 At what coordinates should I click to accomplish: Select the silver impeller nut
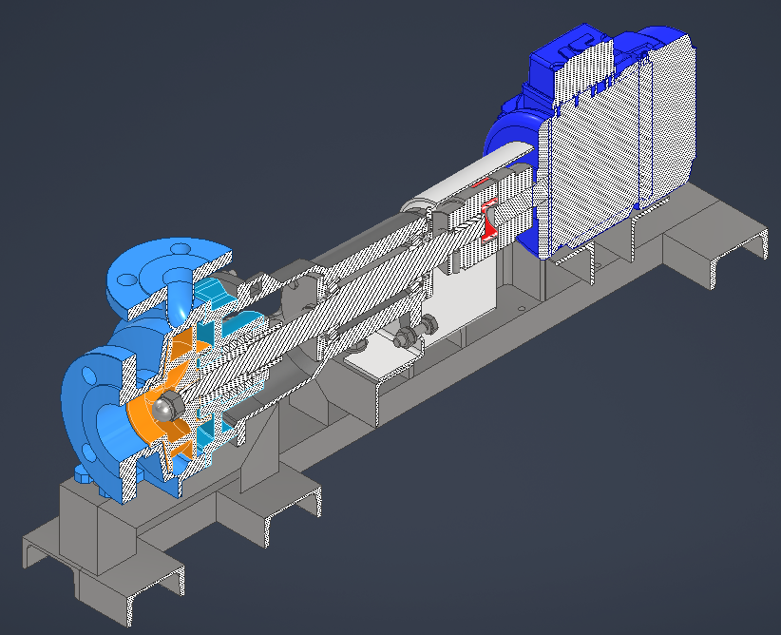[166, 407]
